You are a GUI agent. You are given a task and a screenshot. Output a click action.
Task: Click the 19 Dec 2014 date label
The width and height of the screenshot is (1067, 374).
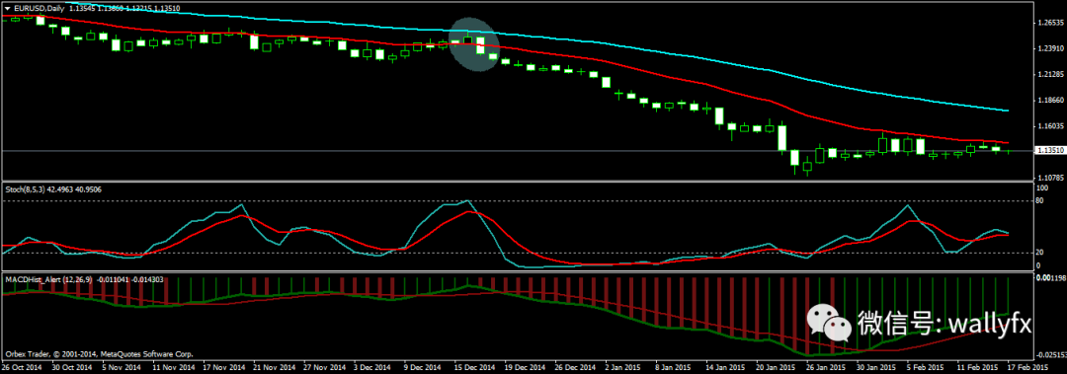click(526, 367)
